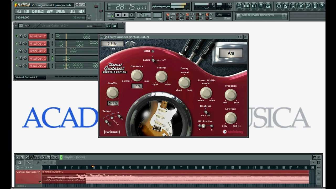This screenshot has width=336, height=189.
Task: Open the Virtual Guitarist 2 channel filter dropdown
Action: (x=30, y=77)
